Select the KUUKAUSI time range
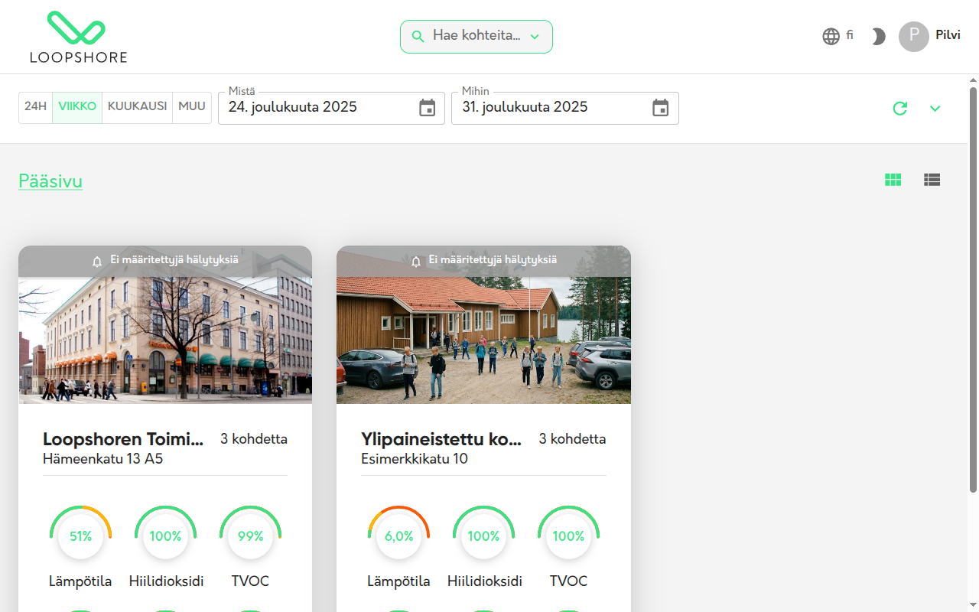The height and width of the screenshot is (612, 979). coord(138,107)
